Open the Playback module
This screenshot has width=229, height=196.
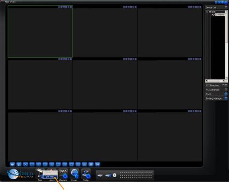(x=63, y=175)
